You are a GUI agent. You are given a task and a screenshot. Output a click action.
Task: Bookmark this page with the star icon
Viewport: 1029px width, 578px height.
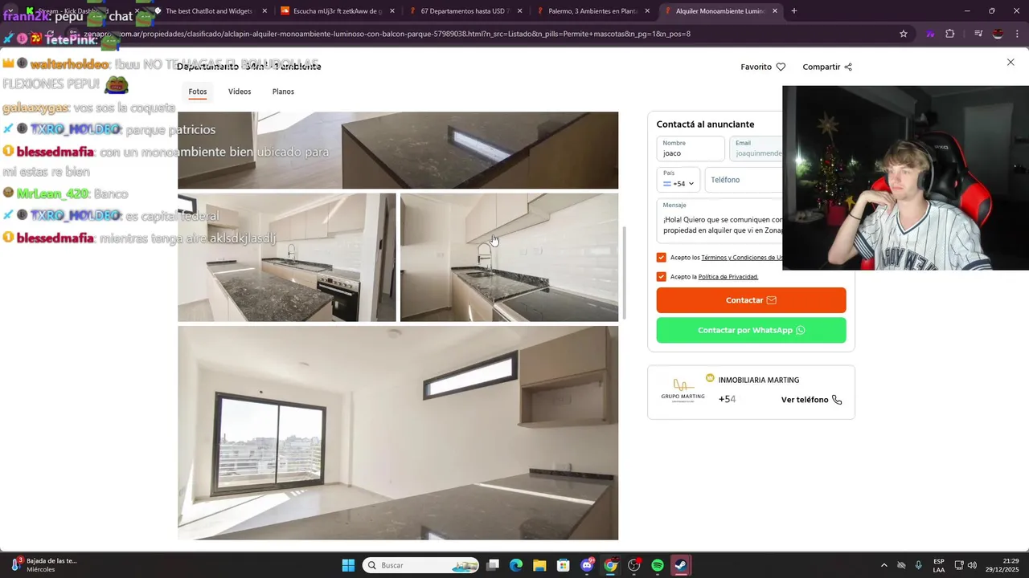[904, 34]
